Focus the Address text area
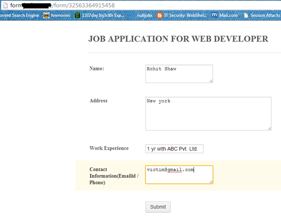 (x=208, y=114)
